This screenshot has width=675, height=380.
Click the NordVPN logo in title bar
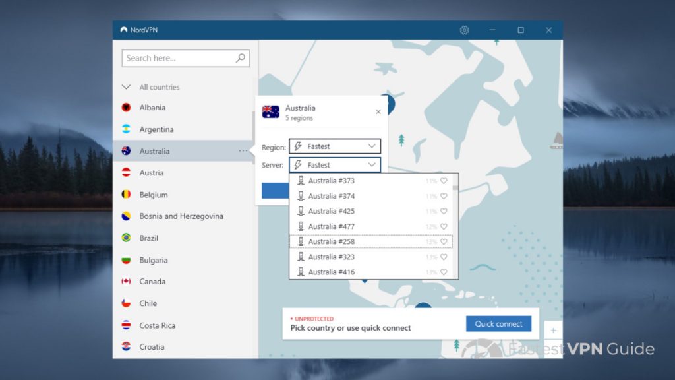click(x=124, y=30)
